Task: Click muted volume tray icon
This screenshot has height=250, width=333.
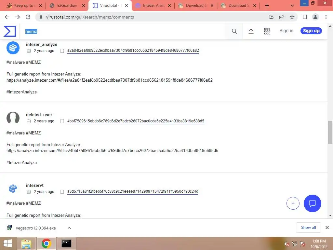Action: point(286,244)
